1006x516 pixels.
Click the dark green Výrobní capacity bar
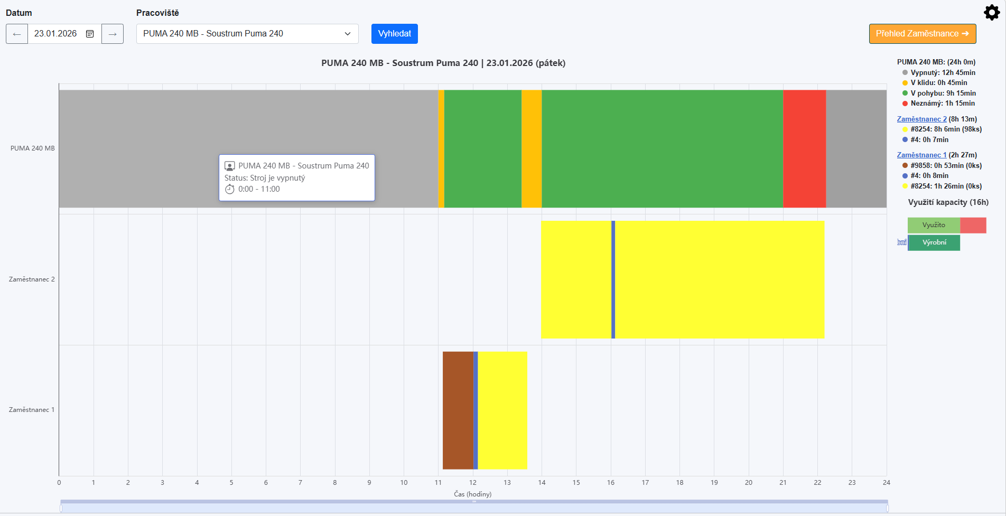coord(934,243)
